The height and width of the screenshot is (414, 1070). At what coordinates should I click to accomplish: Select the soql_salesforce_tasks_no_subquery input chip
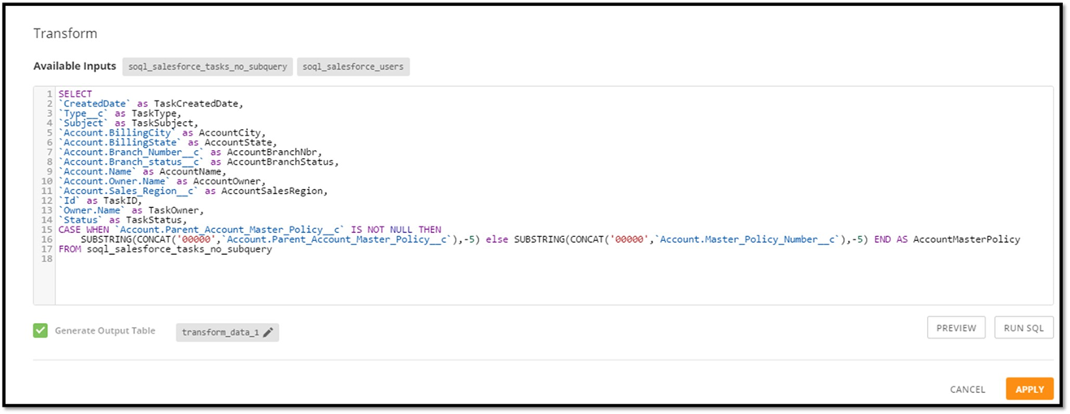(x=208, y=67)
